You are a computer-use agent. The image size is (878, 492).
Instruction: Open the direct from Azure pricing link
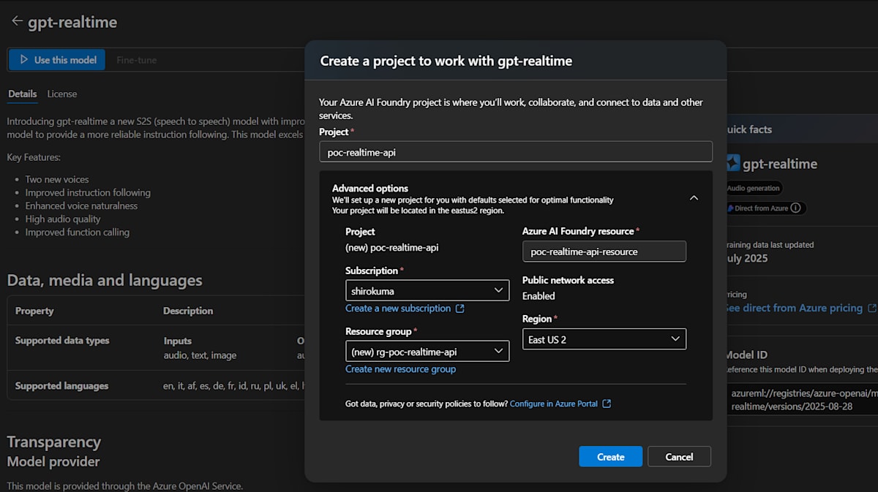[x=794, y=309]
